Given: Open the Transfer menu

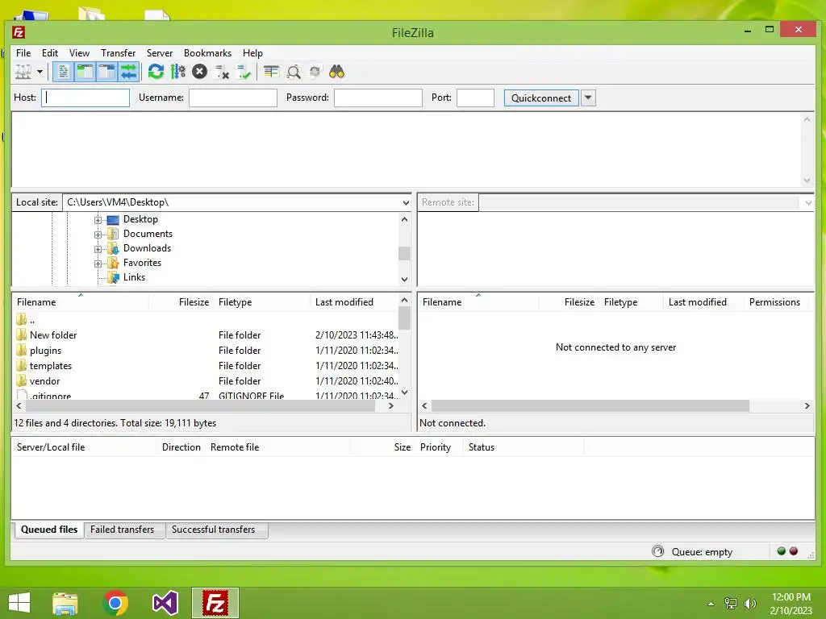Looking at the screenshot, I should coord(118,53).
